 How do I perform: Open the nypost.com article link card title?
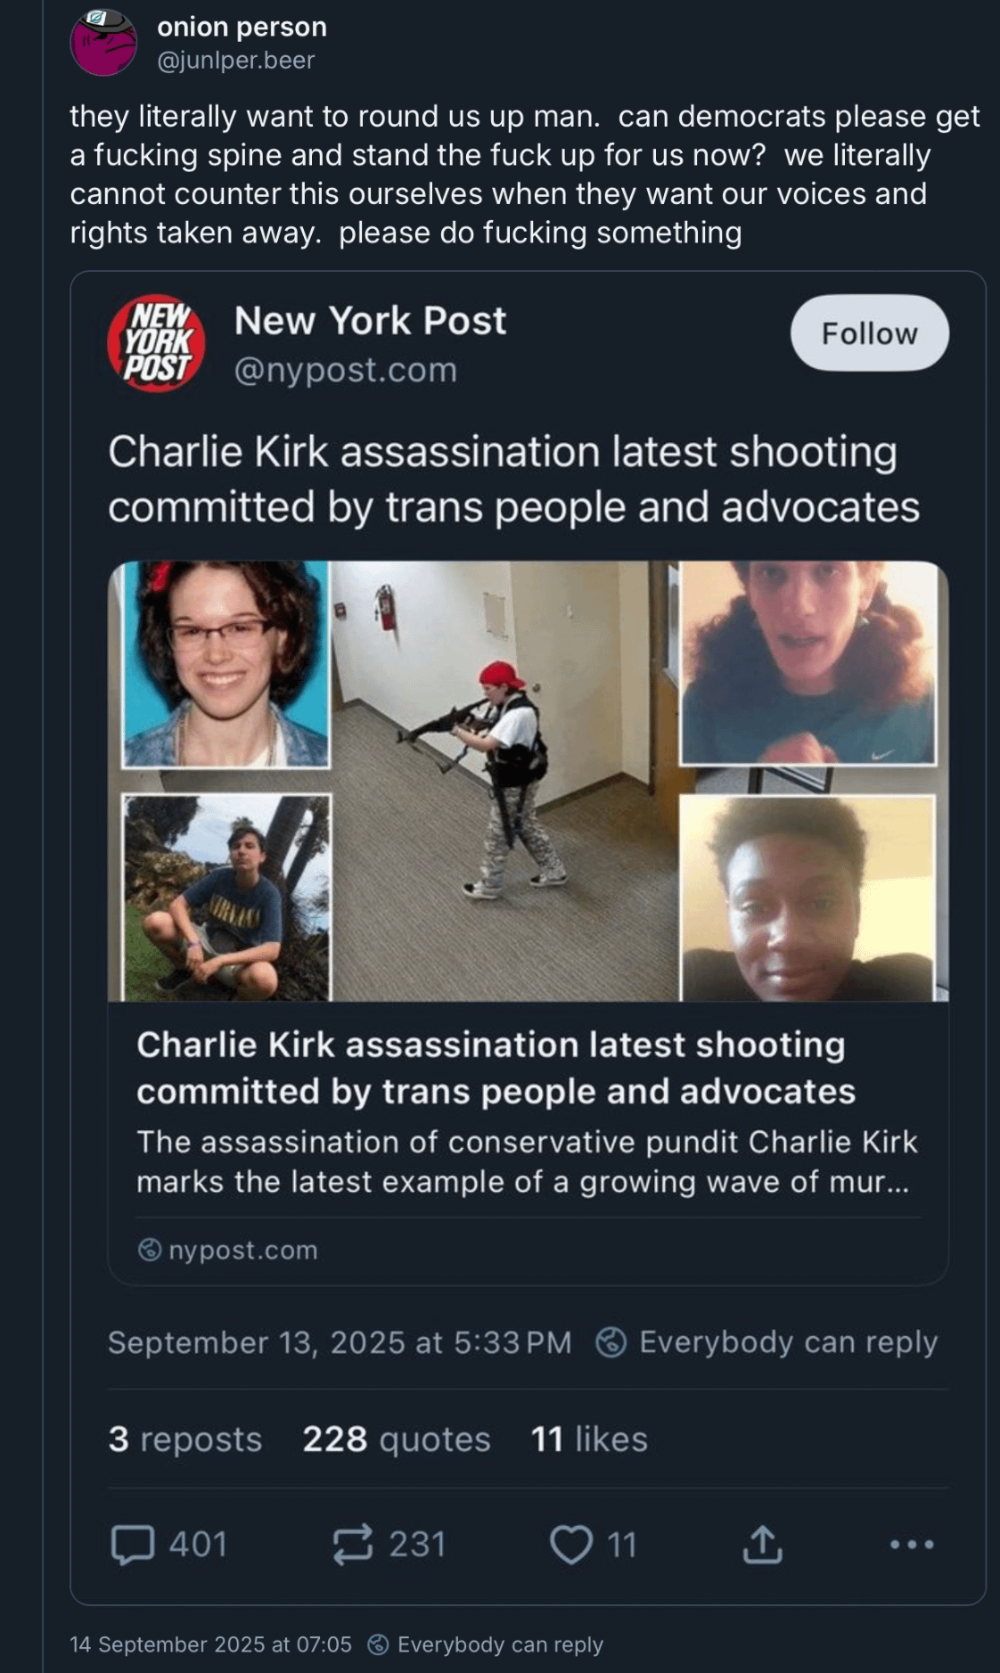pos(496,1068)
